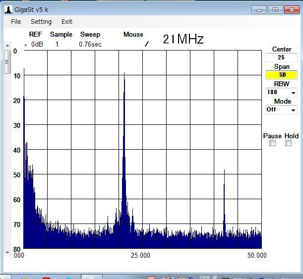Viewport: 303px width, 279px height.
Task: Click the Sweep column label
Action: [90, 34]
